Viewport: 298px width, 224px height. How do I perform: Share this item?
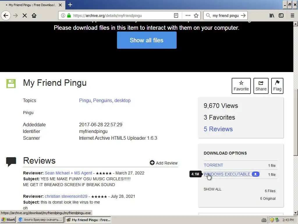click(x=261, y=86)
